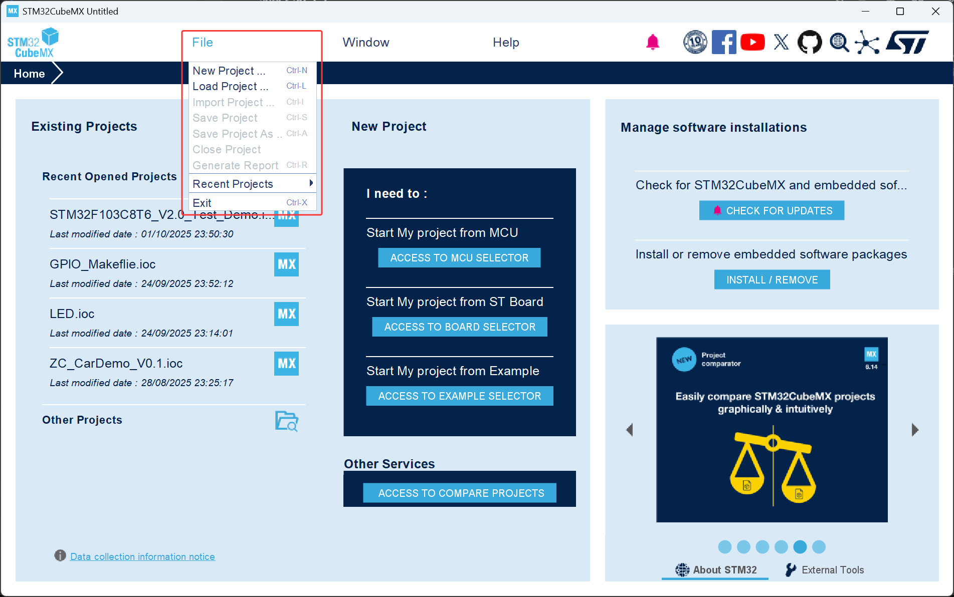Browse other projects with folder search icon

(287, 421)
